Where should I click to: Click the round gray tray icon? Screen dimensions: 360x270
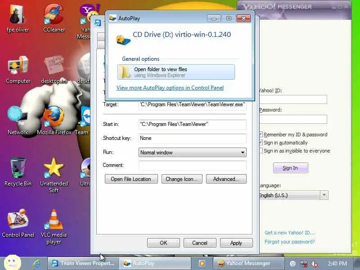coord(293,264)
